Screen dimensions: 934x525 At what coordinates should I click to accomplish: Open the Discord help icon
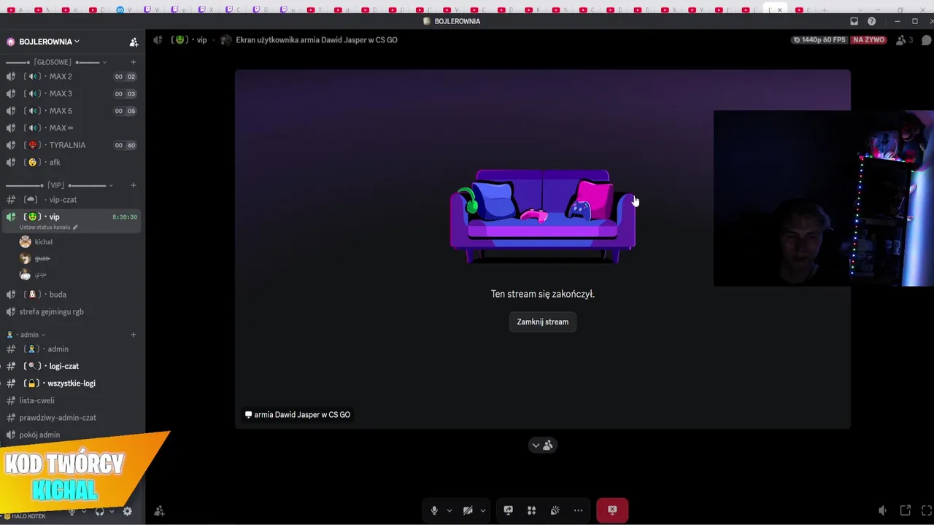(871, 21)
